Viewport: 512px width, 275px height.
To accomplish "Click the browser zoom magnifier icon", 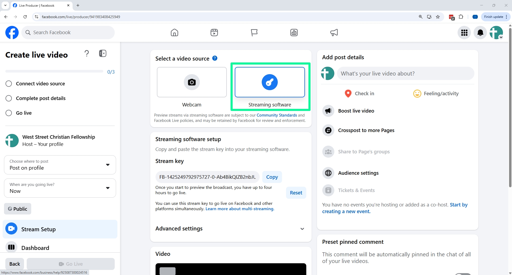I will (x=421, y=17).
